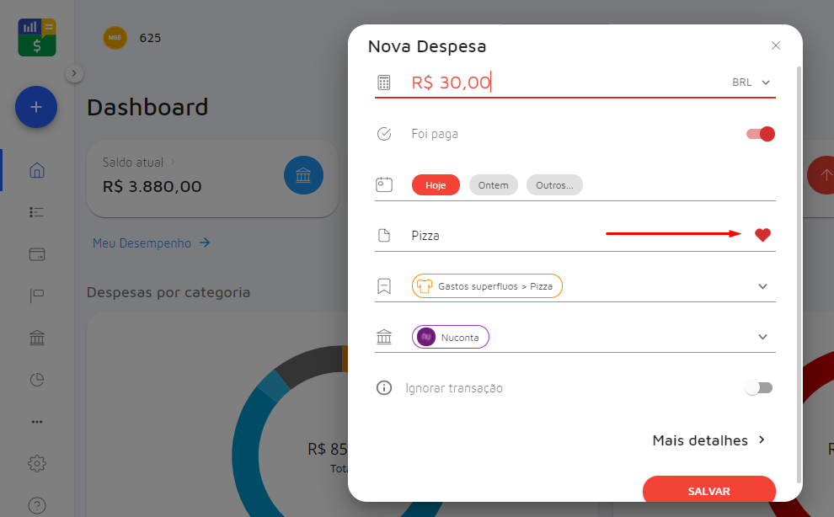Choose the Ontem date option
Viewport: 834px width, 517px height.
coord(494,185)
